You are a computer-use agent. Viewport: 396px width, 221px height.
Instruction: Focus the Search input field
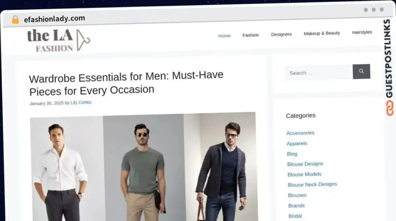pyautogui.click(x=319, y=73)
